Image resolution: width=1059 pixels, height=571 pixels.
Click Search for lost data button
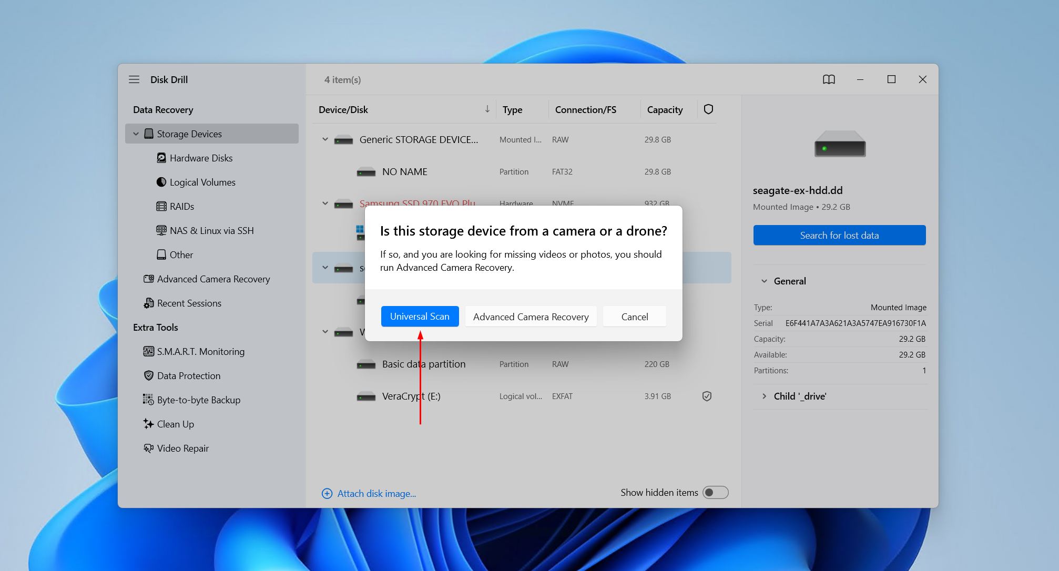(x=839, y=235)
